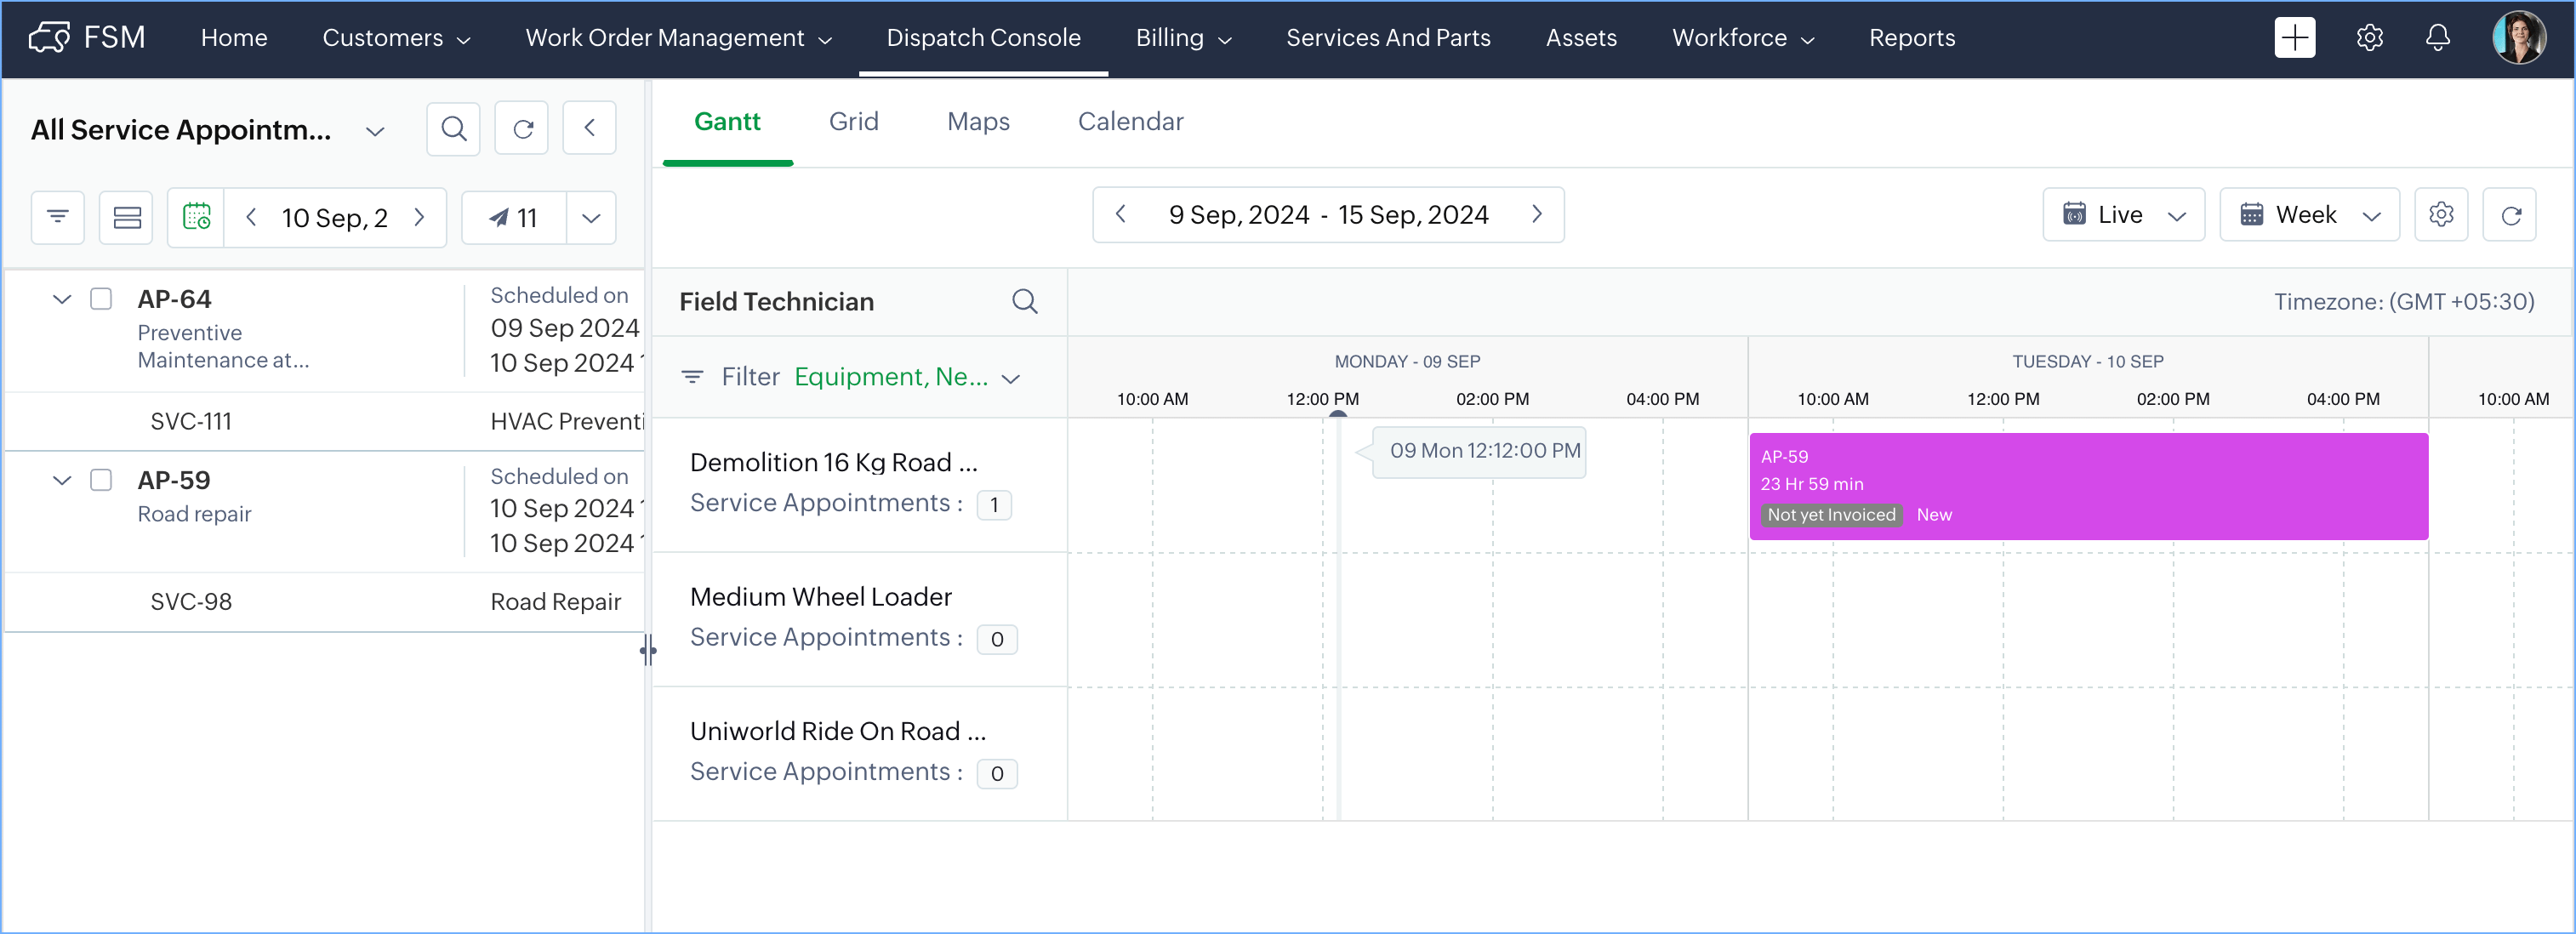
Task: Open settings gear in top navigation
Action: pyautogui.click(x=2369, y=38)
